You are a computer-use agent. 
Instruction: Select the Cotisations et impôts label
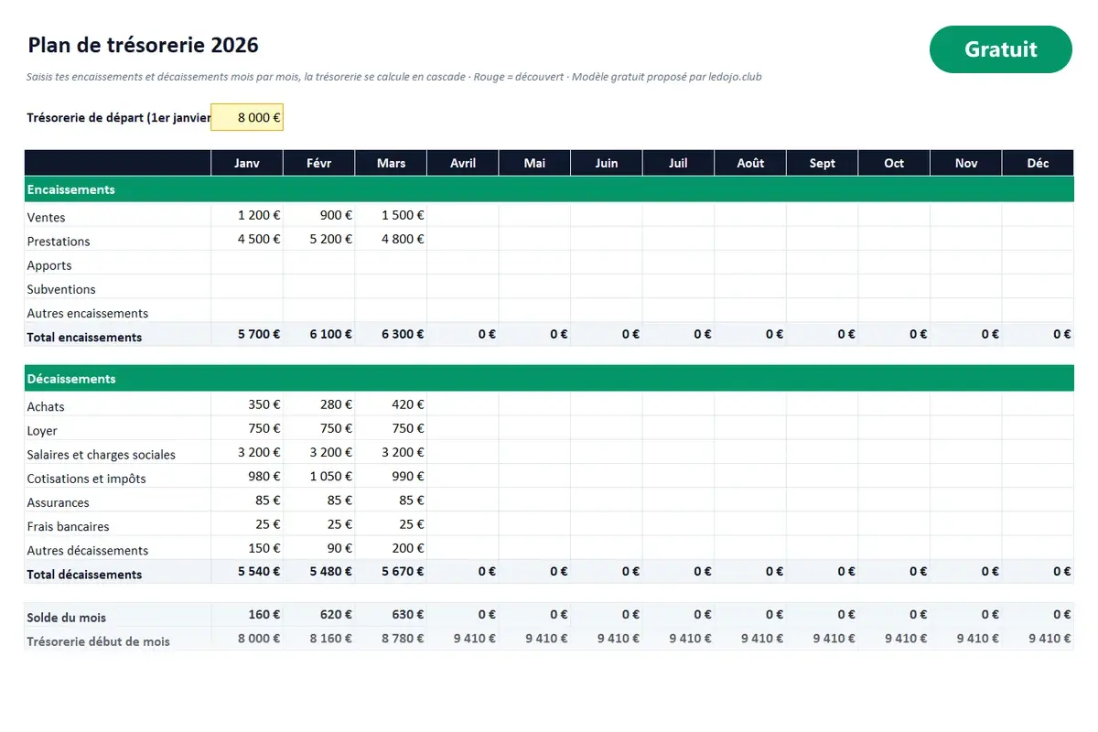tap(87, 479)
